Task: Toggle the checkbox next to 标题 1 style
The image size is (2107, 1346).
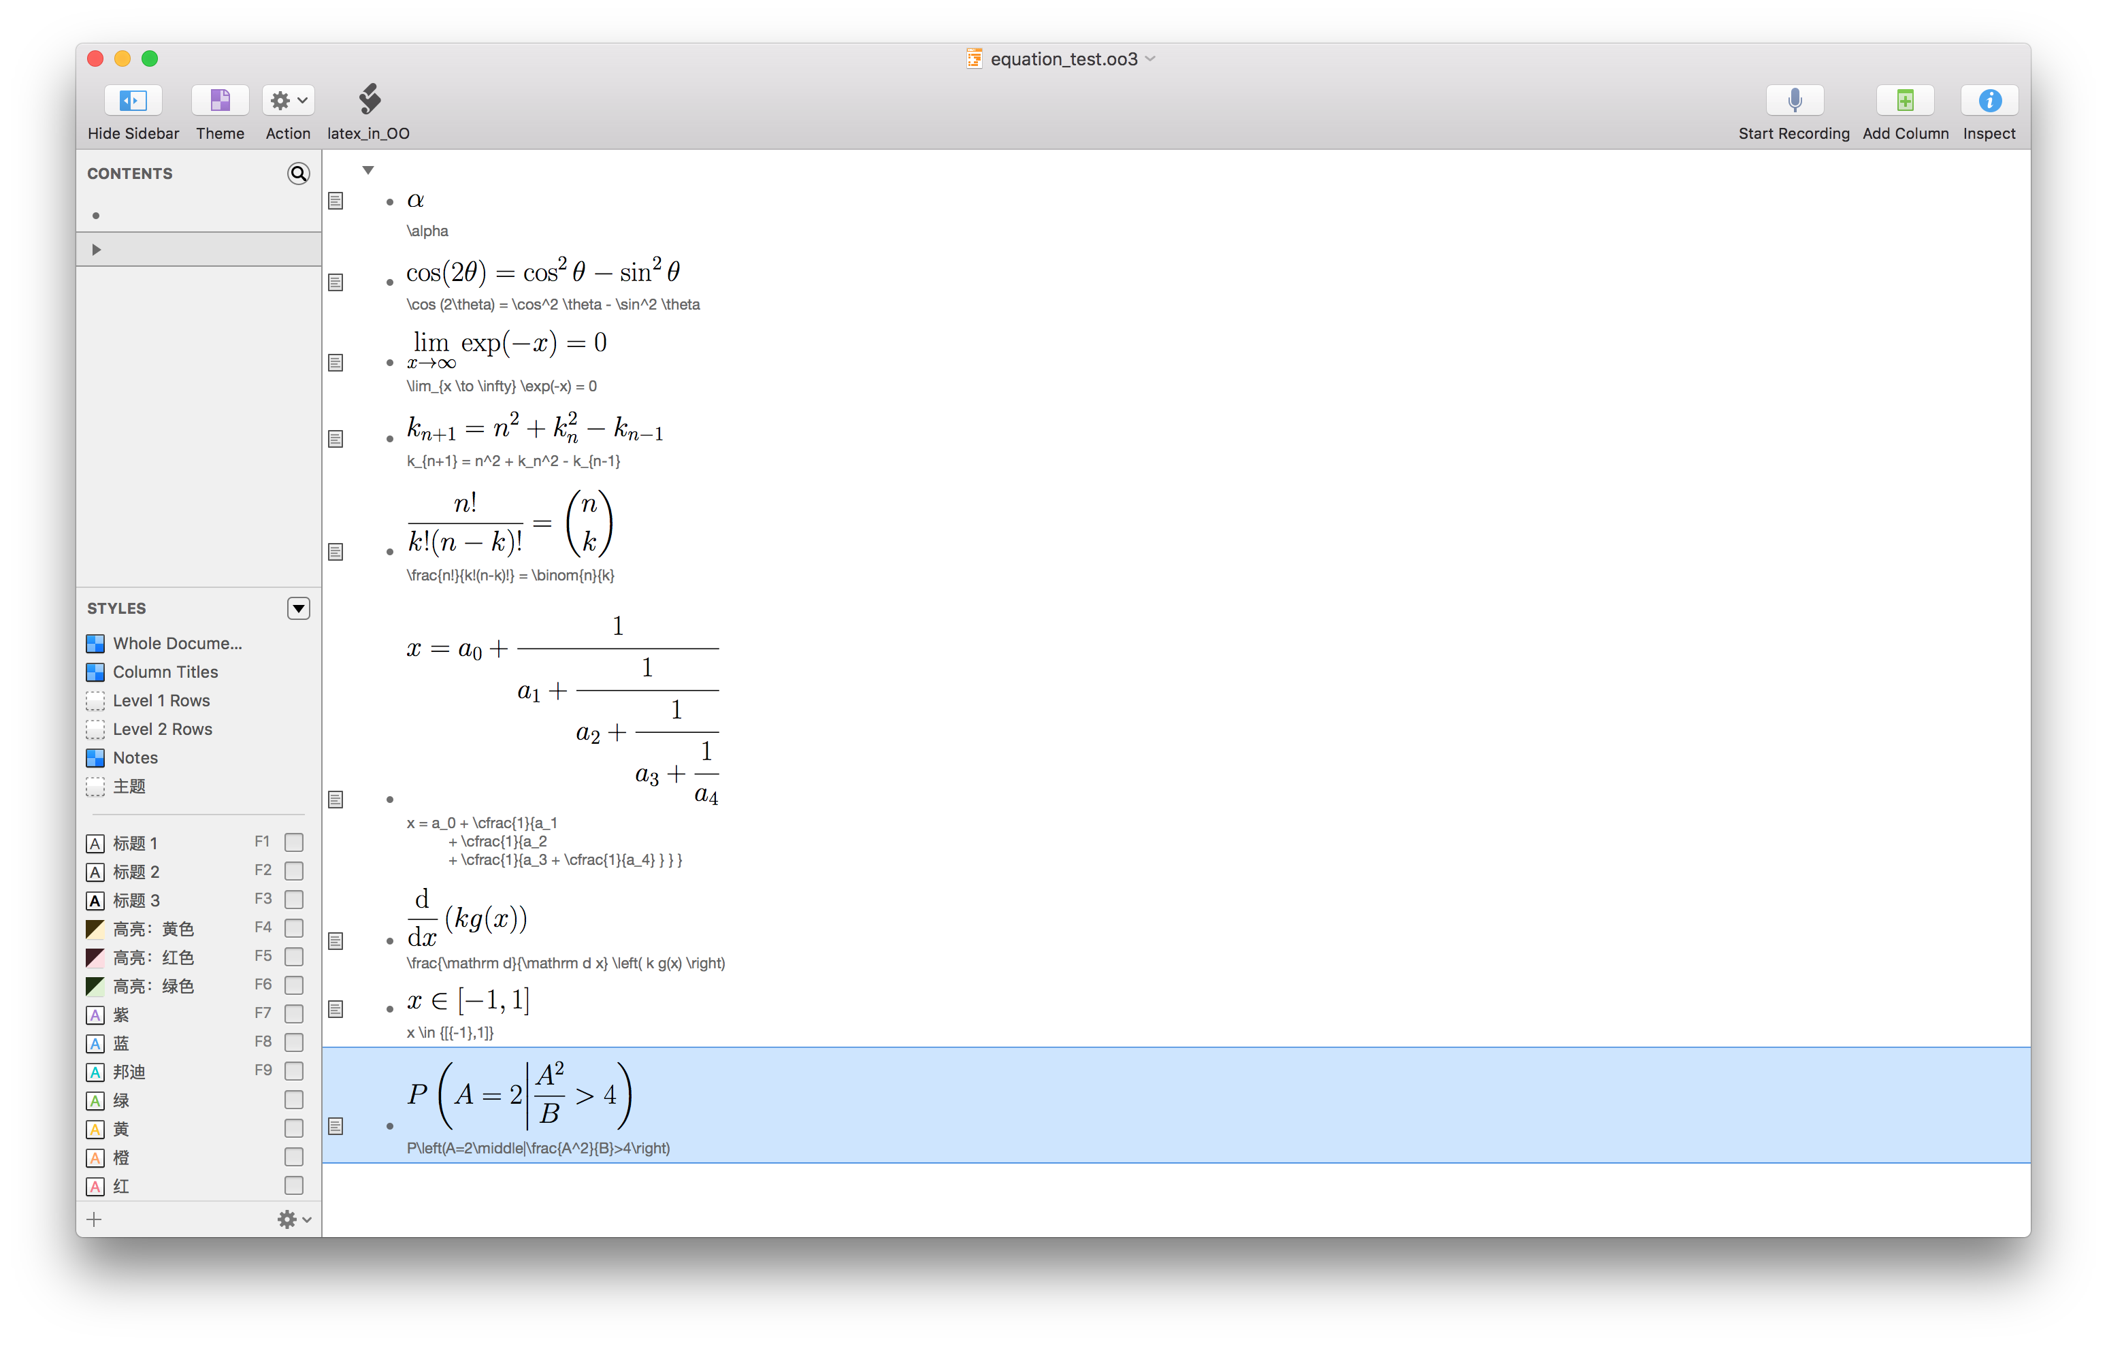Action: coord(294,842)
